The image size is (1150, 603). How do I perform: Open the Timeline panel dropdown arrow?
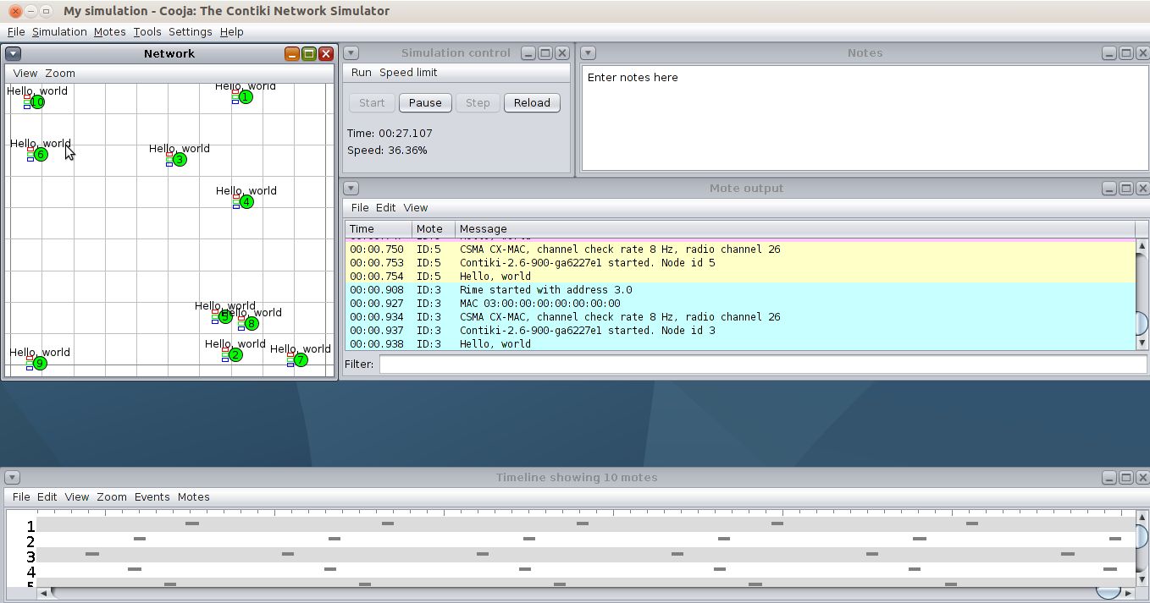(12, 478)
